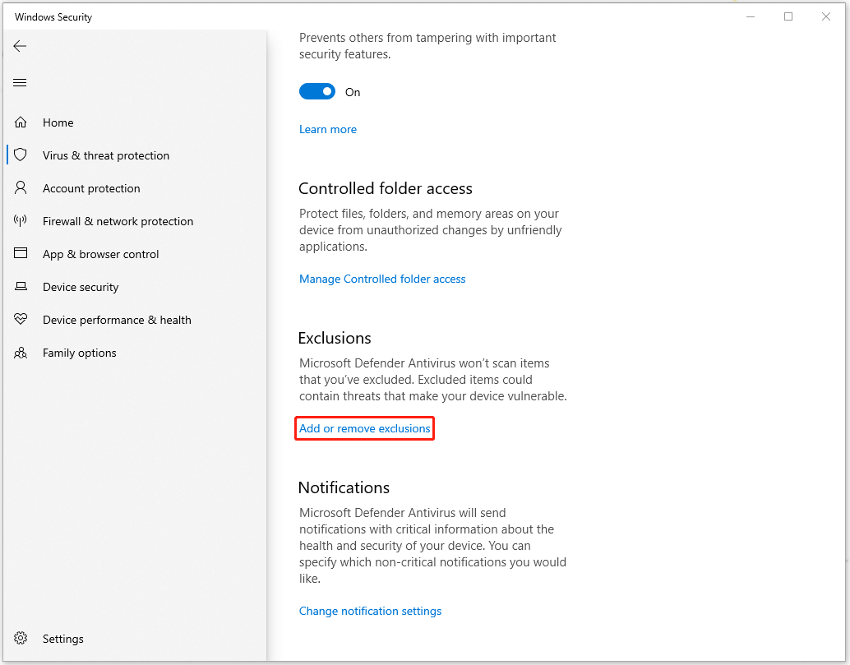The width and height of the screenshot is (850, 665).
Task: Click Add or remove exclusions
Action: coord(364,428)
